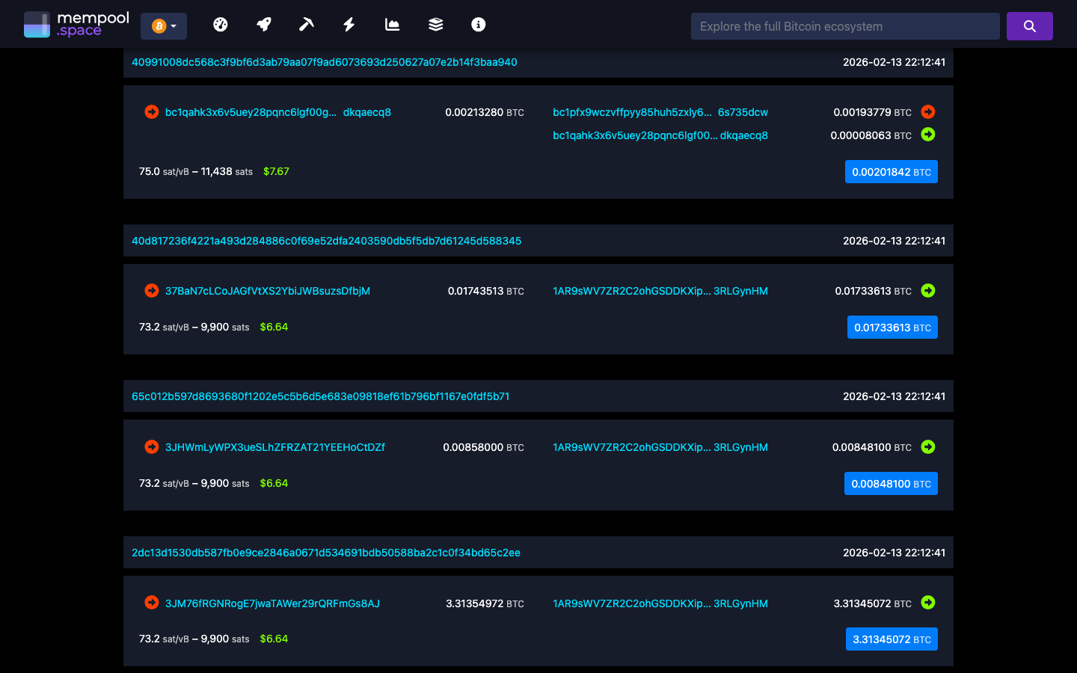The width and height of the screenshot is (1077, 673).
Task: Select the Mining pickaxe icon
Action: click(307, 24)
